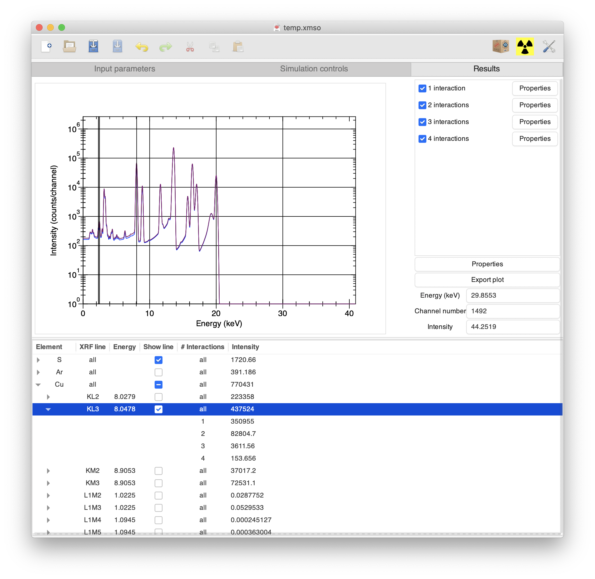595x579 pixels.
Task: Toggle the Cu Show line checkbox
Action: (159, 384)
